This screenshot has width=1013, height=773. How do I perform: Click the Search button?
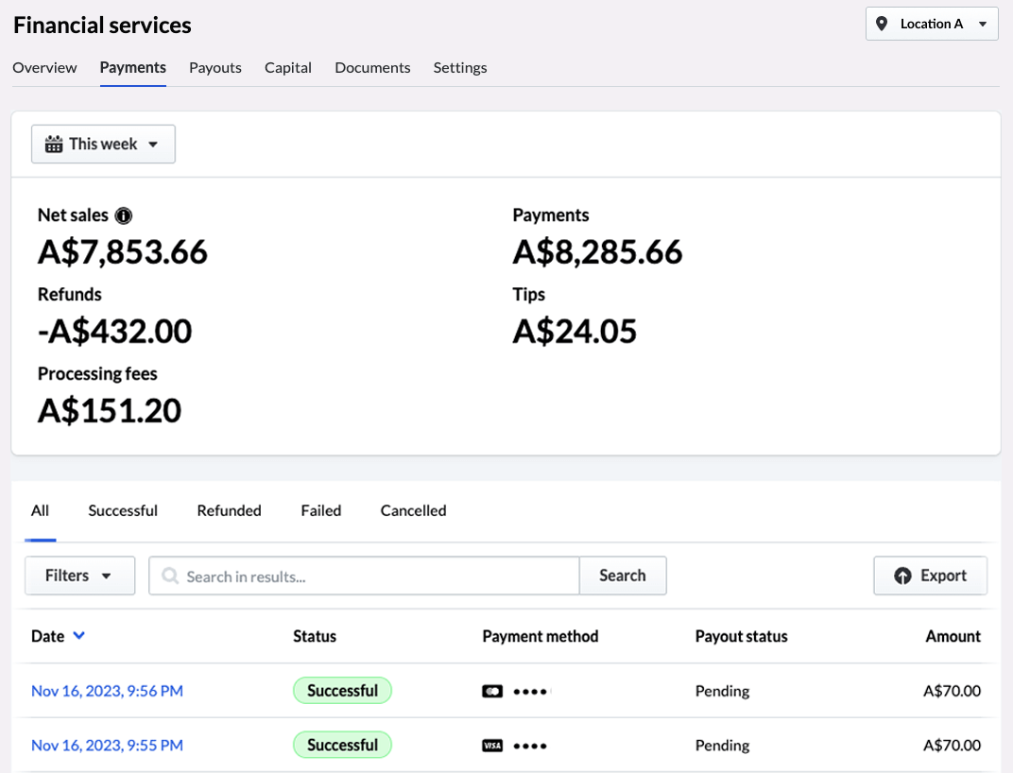(x=623, y=575)
